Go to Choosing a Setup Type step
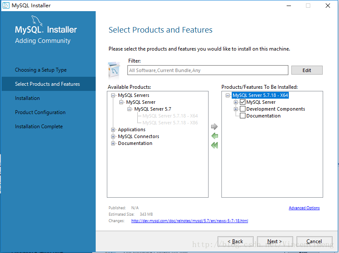 41,70
